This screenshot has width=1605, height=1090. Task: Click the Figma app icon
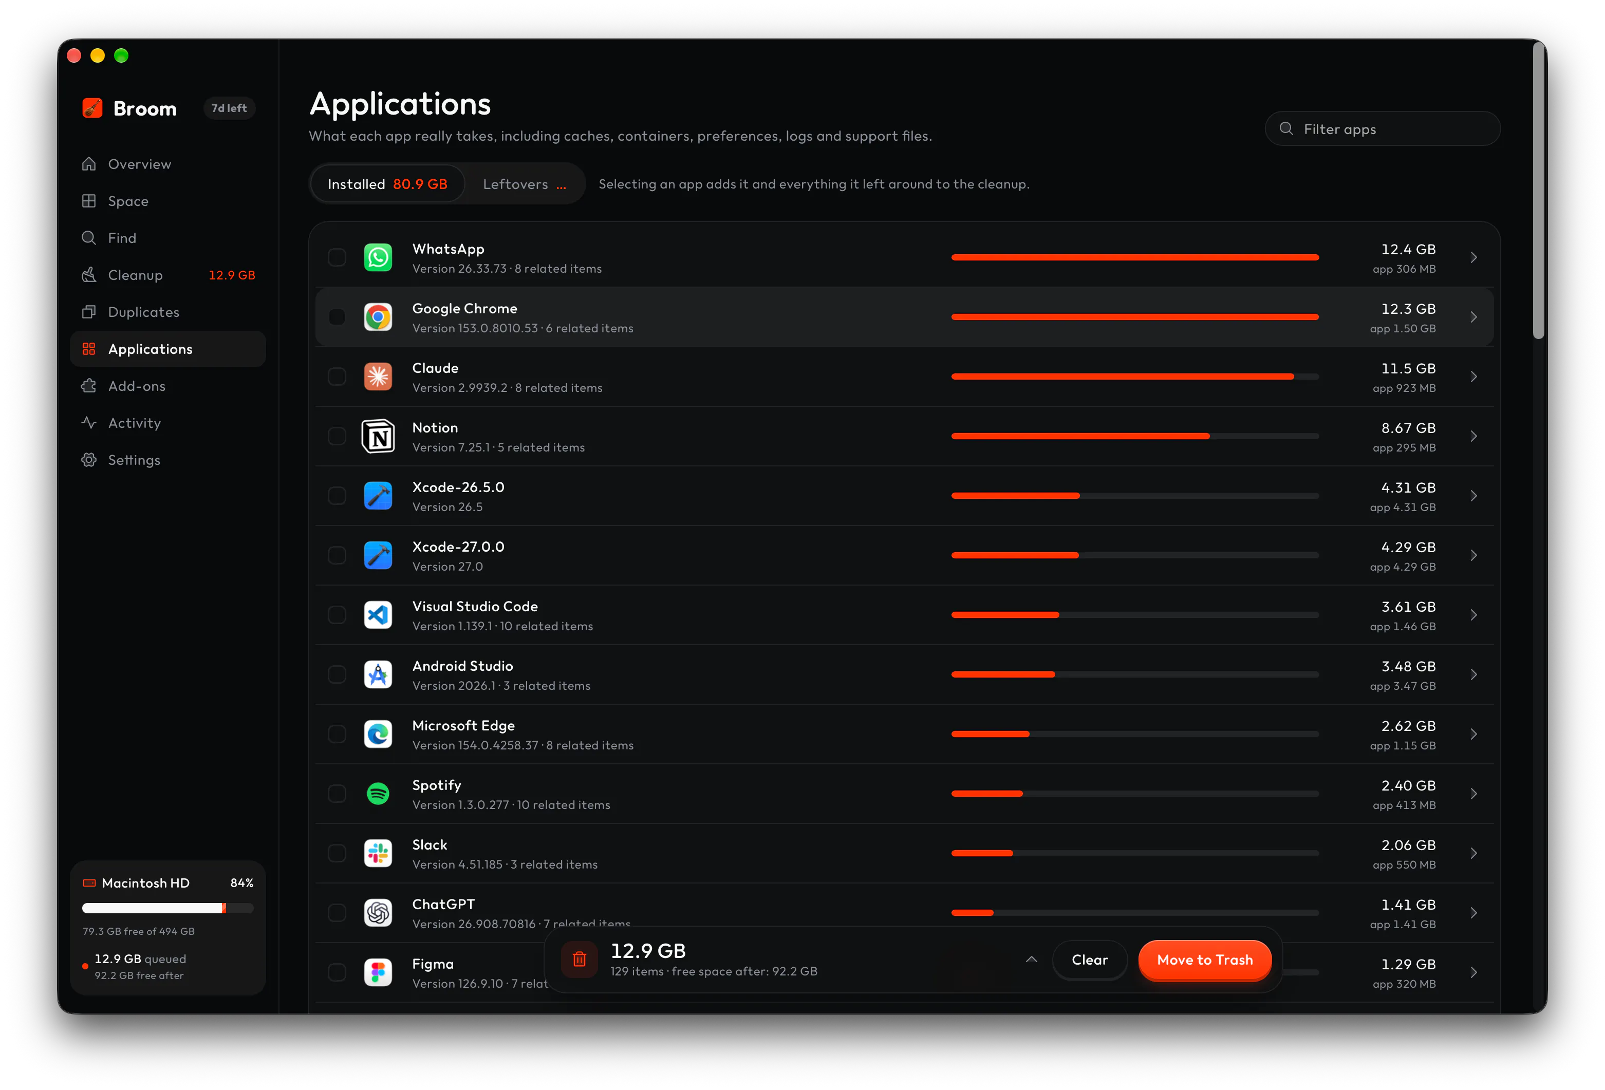(378, 973)
